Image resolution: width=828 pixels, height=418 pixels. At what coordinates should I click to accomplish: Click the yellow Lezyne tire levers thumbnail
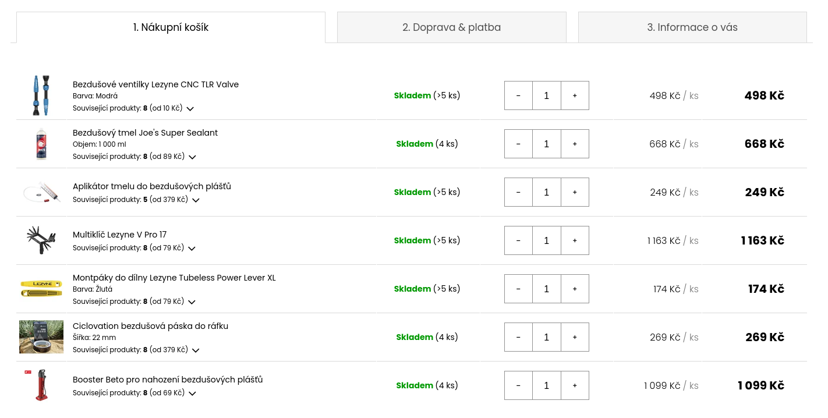(x=41, y=288)
